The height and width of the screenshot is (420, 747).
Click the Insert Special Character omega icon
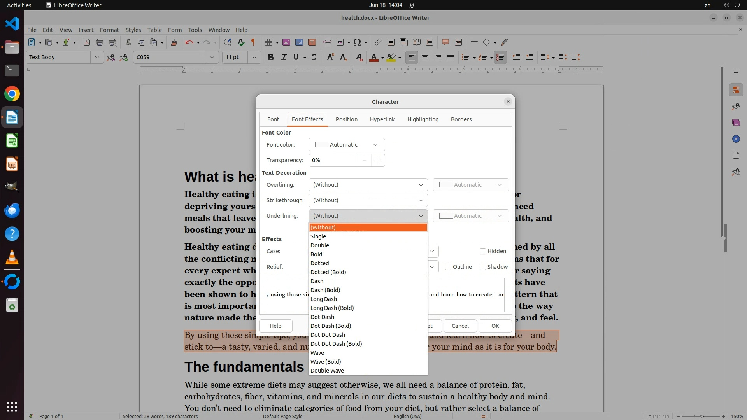(x=357, y=42)
